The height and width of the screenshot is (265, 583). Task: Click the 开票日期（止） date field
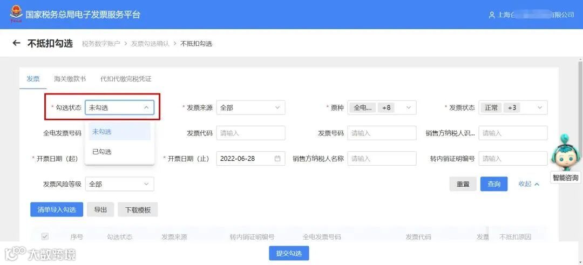pyautogui.click(x=250, y=158)
